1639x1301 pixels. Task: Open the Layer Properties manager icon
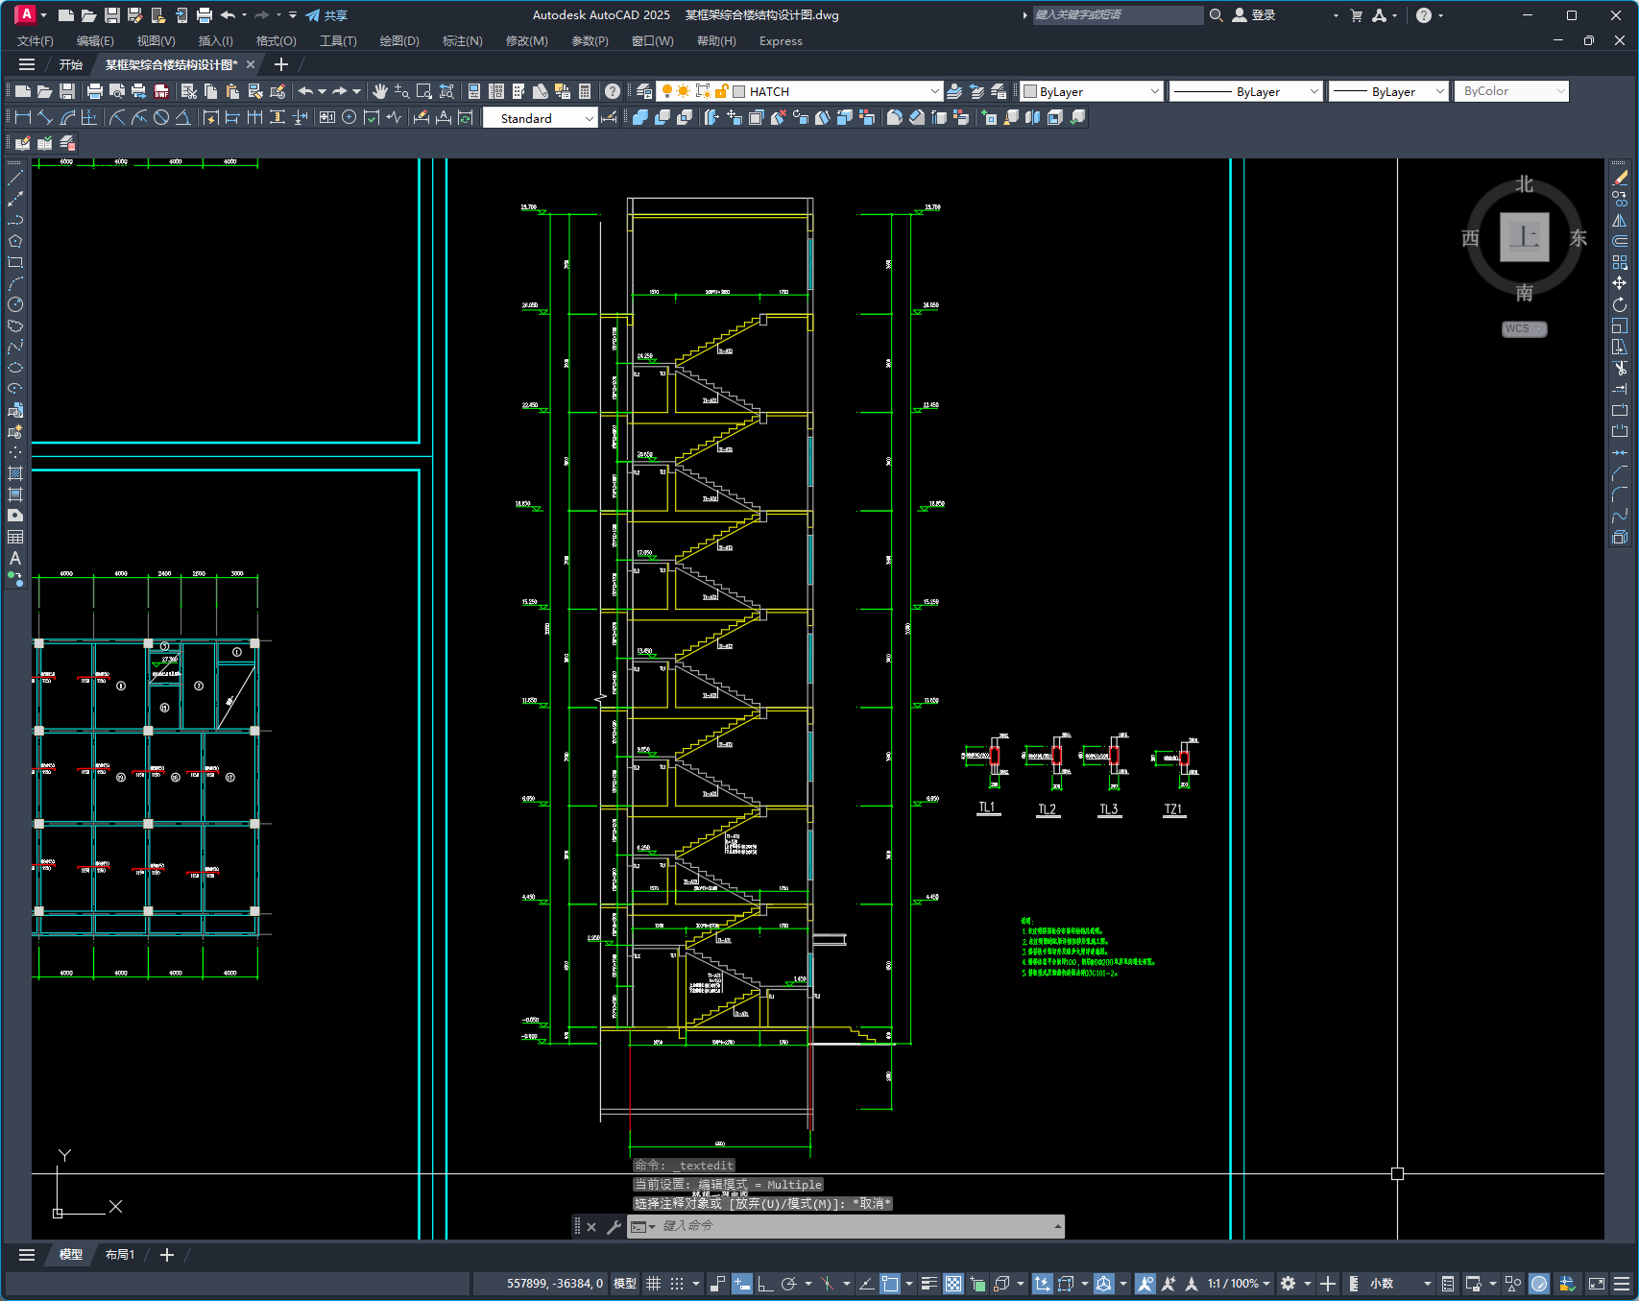pyautogui.click(x=644, y=91)
